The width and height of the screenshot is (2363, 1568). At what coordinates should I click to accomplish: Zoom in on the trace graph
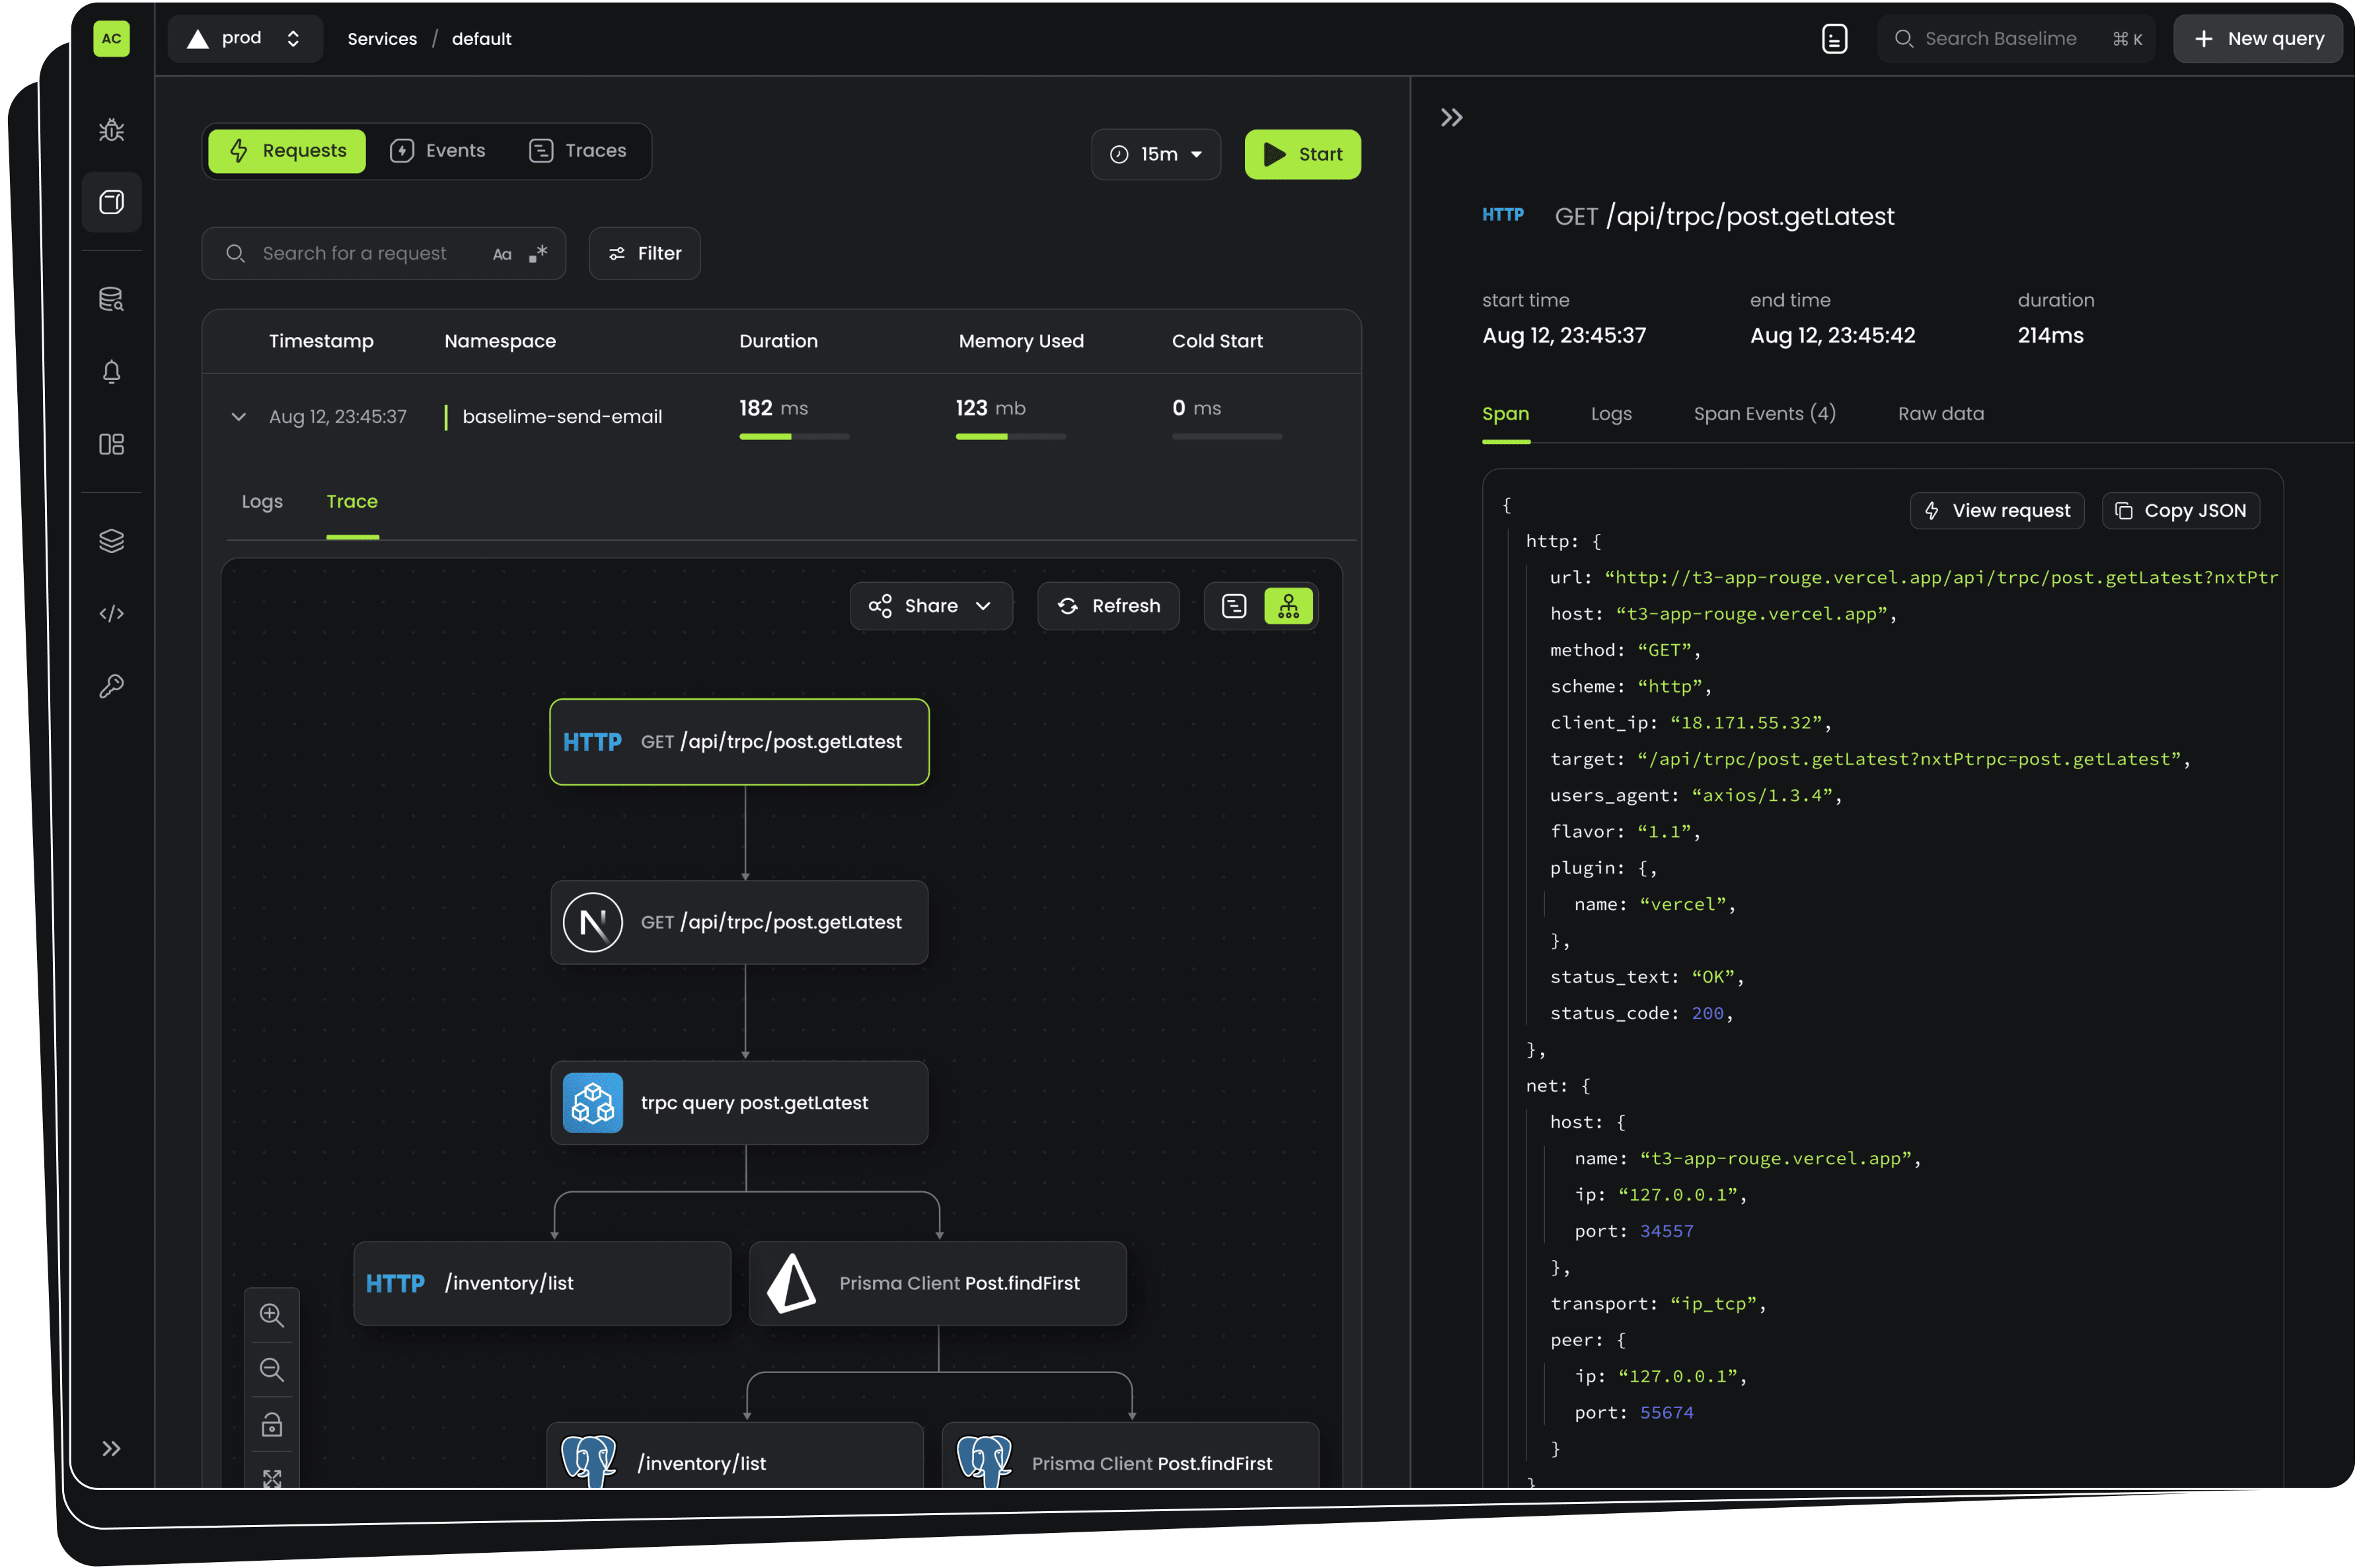tap(271, 1315)
